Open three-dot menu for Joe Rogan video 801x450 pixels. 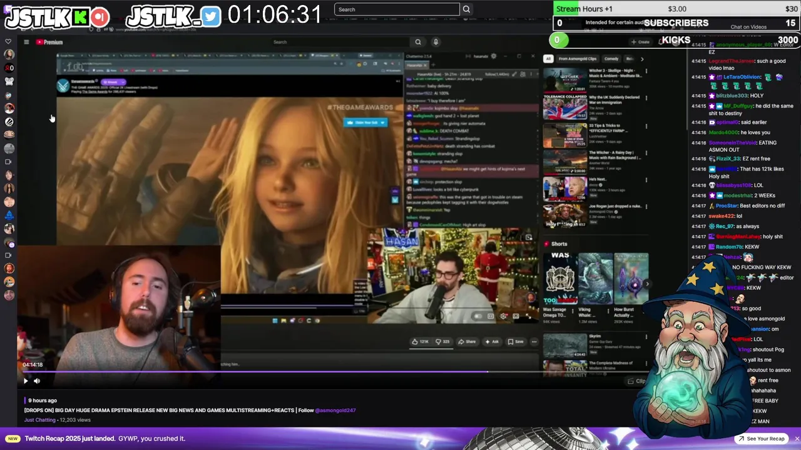point(646,208)
